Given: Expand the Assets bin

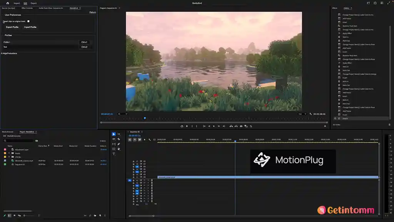Looking at the screenshot, I should [x=9, y=153].
